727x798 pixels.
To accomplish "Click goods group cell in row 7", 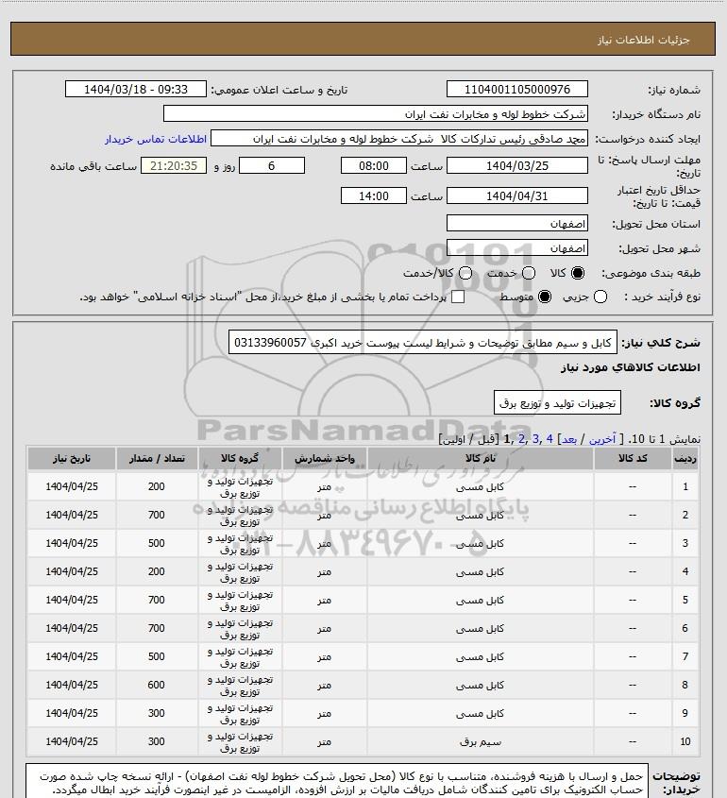I will [240, 657].
